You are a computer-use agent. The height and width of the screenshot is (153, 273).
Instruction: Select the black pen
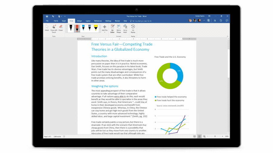(x=71, y=28)
